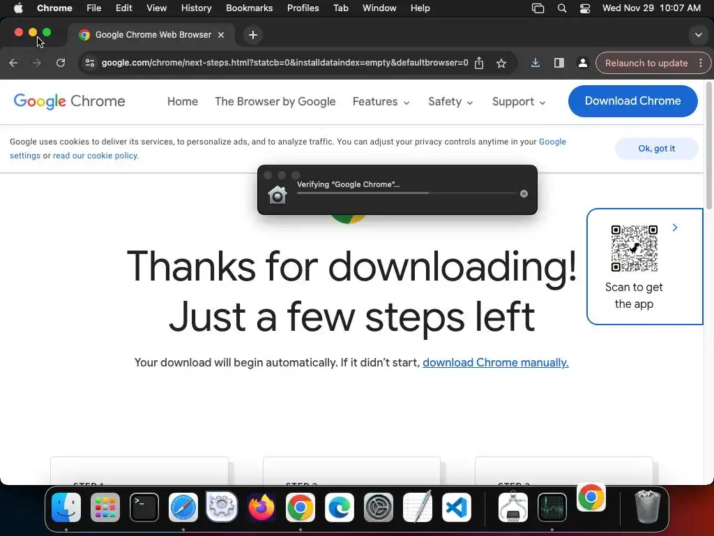Open Launchpad from the dock
Screen dimensions: 714x536
(105, 507)
